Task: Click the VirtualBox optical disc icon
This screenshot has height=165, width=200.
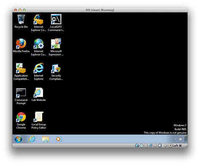Action: pos(141,146)
